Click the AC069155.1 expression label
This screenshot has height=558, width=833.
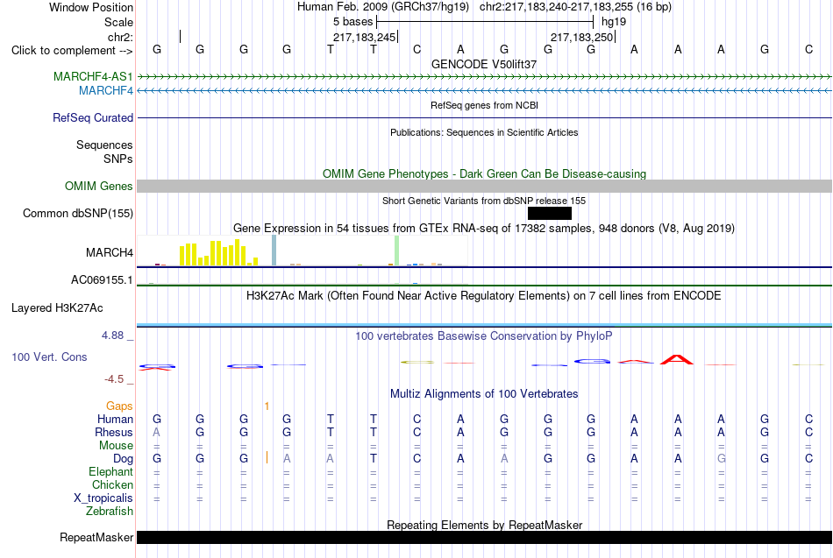102,279
